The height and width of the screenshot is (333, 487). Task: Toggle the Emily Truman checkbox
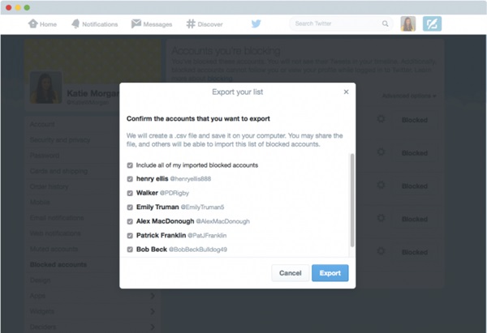click(131, 207)
